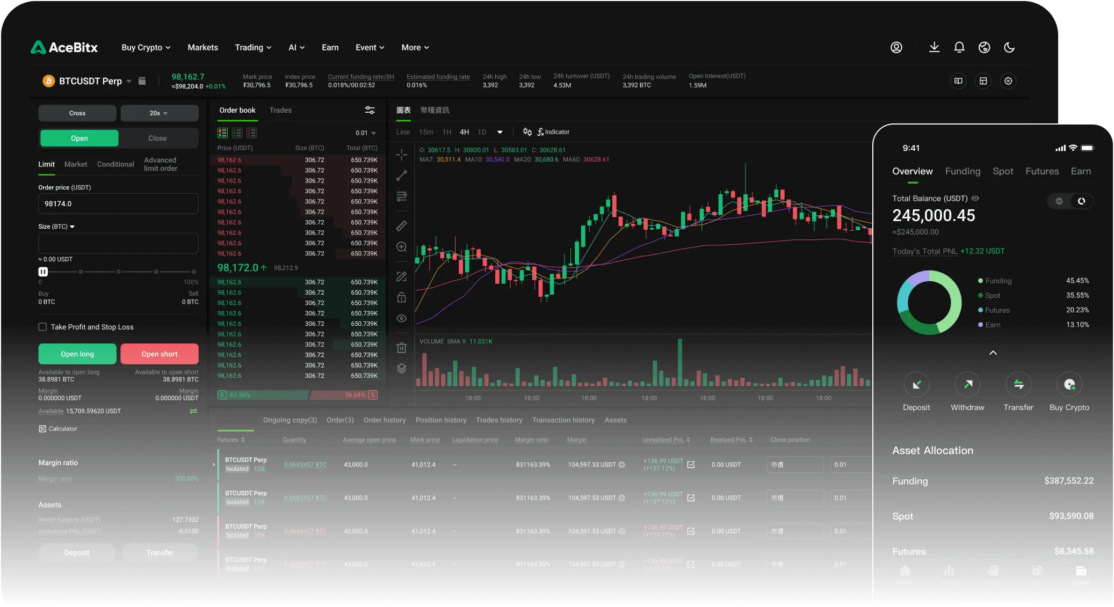1114x607 pixels.
Task: Open notifications via the bell icon
Action: [x=959, y=47]
